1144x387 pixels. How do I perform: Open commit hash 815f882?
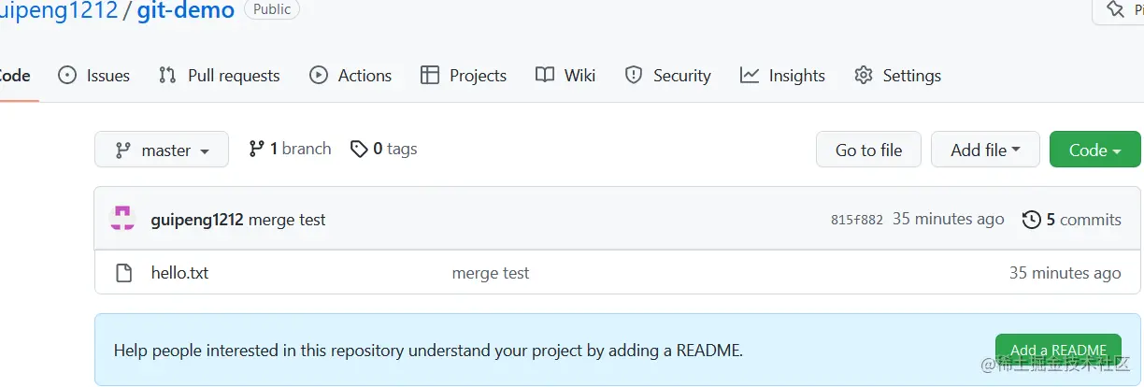(856, 220)
